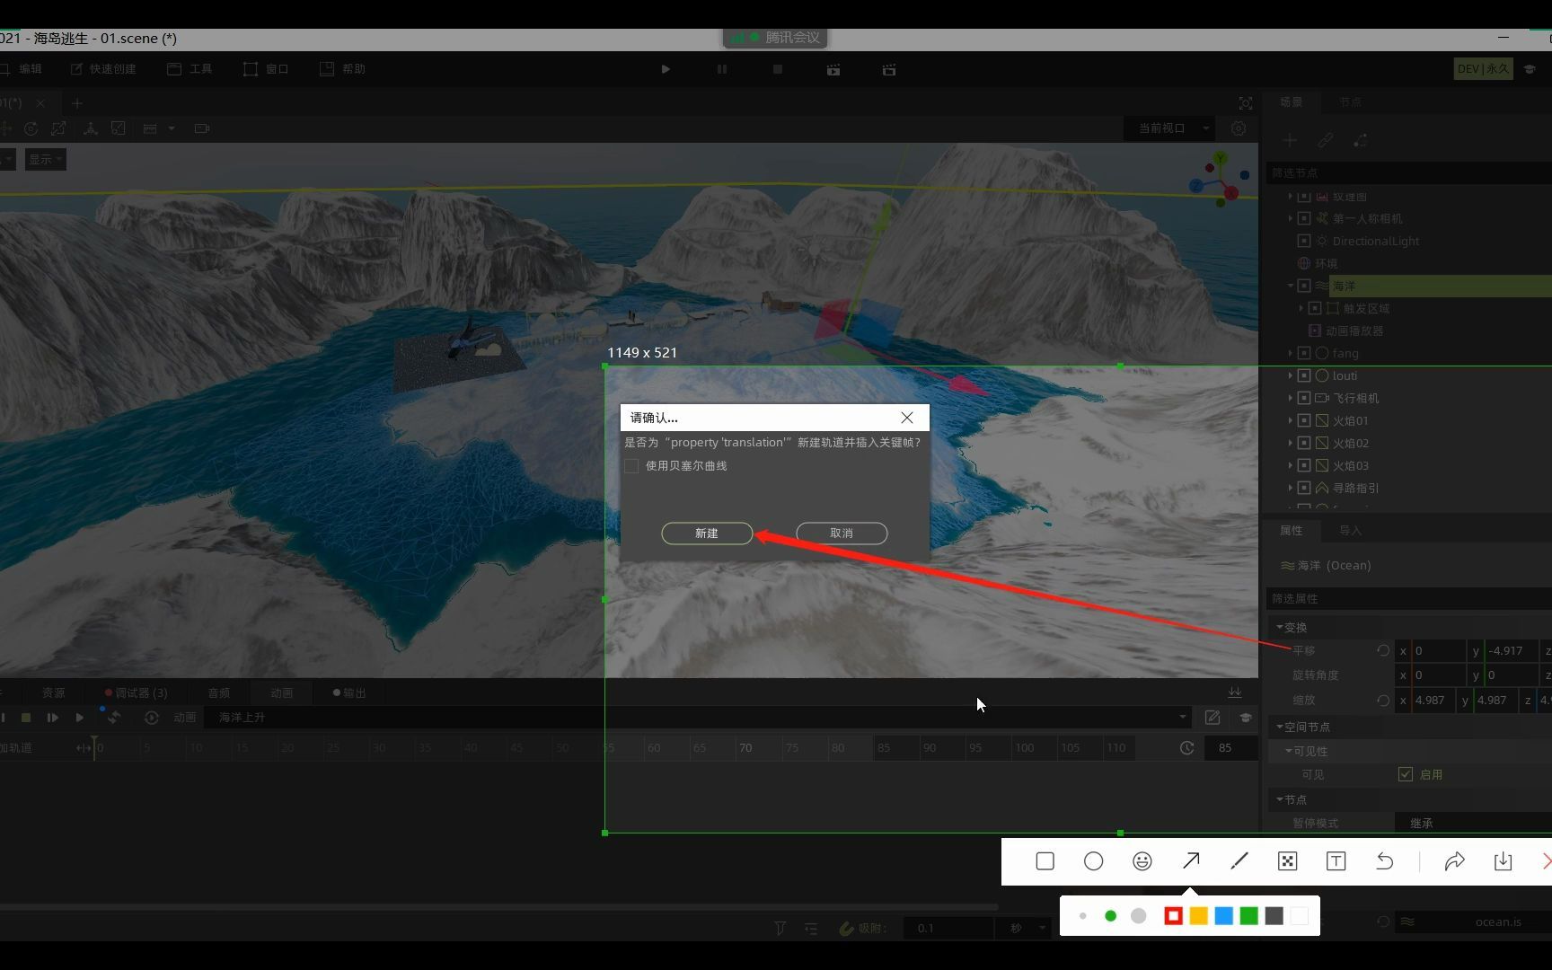Click the camera icon in viewport toolbar
Image resolution: width=1552 pixels, height=970 pixels.
tap(202, 128)
